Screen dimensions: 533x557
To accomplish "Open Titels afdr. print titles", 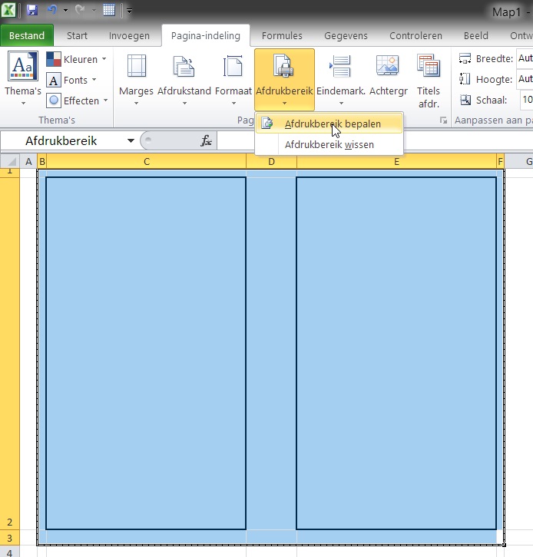I will (x=428, y=80).
